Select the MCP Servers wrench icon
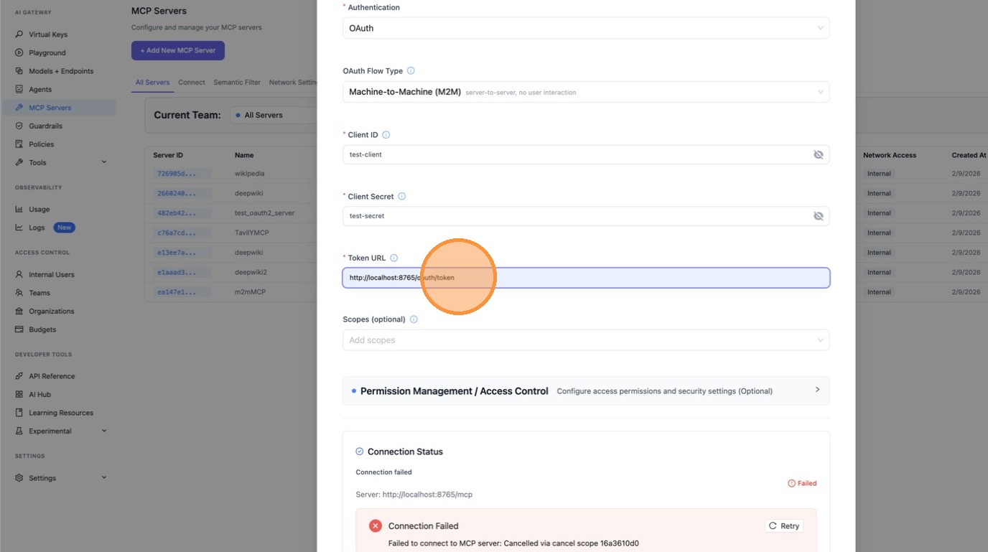This screenshot has width=988, height=552. (19, 108)
